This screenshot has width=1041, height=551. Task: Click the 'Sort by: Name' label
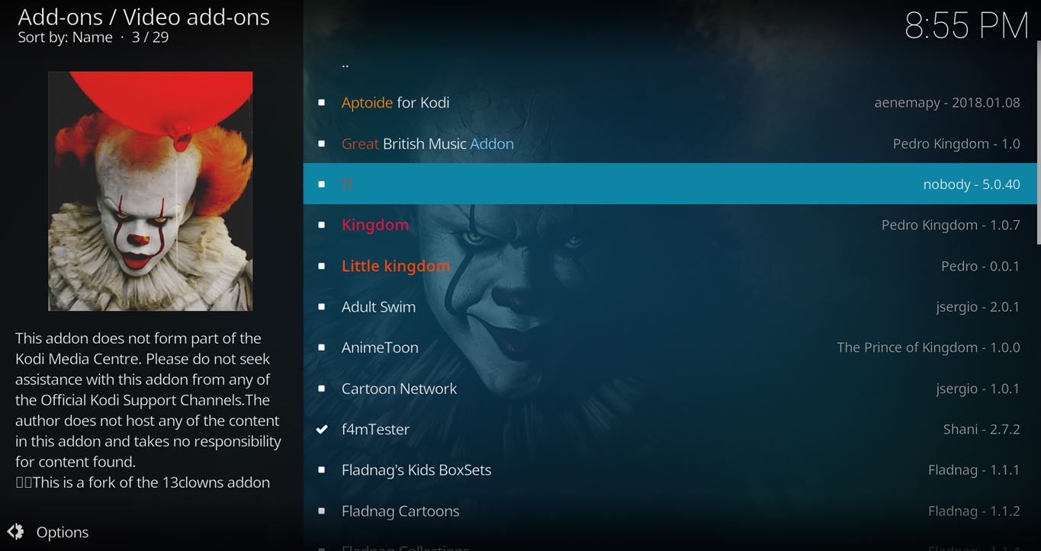[x=65, y=37]
